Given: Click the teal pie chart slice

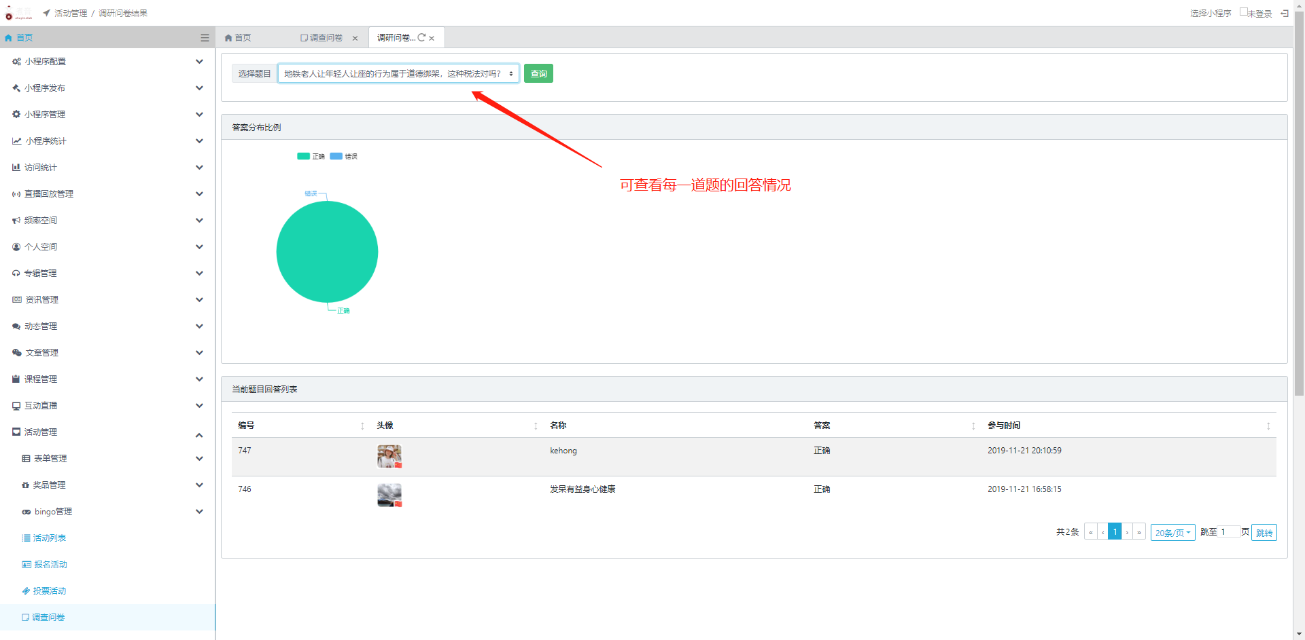Looking at the screenshot, I should click(327, 252).
